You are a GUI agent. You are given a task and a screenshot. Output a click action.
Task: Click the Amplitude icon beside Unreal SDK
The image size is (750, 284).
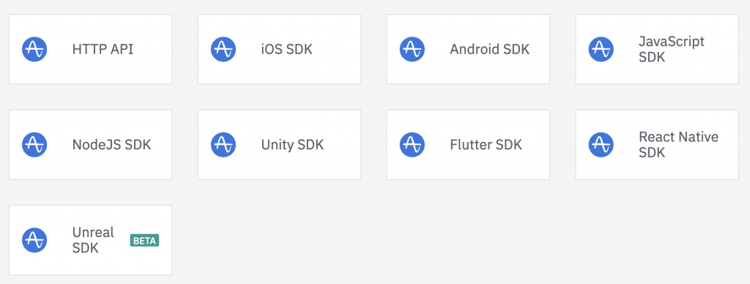click(34, 240)
